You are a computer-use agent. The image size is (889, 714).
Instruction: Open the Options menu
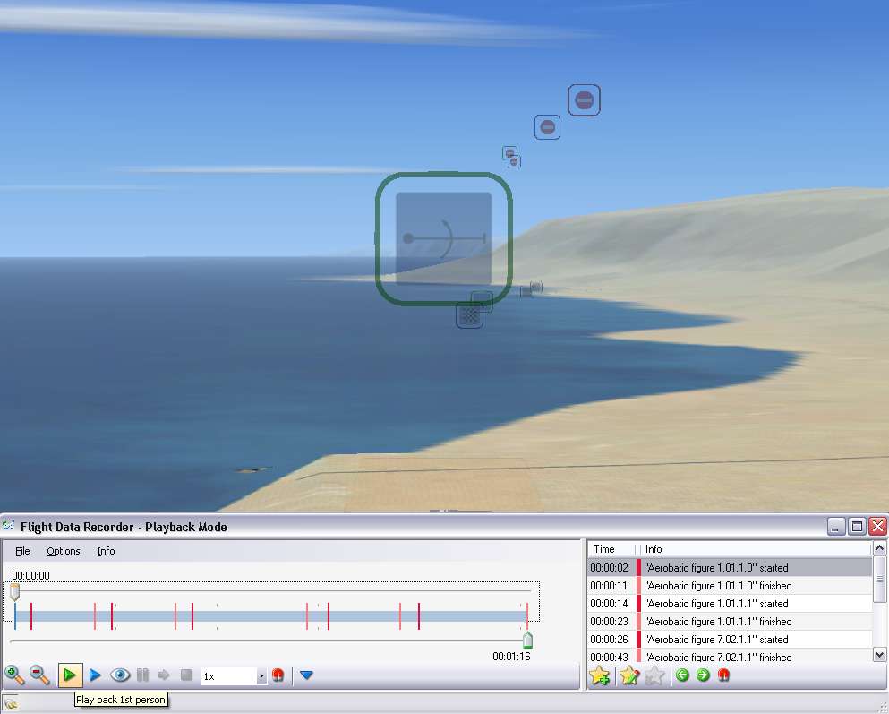point(64,551)
